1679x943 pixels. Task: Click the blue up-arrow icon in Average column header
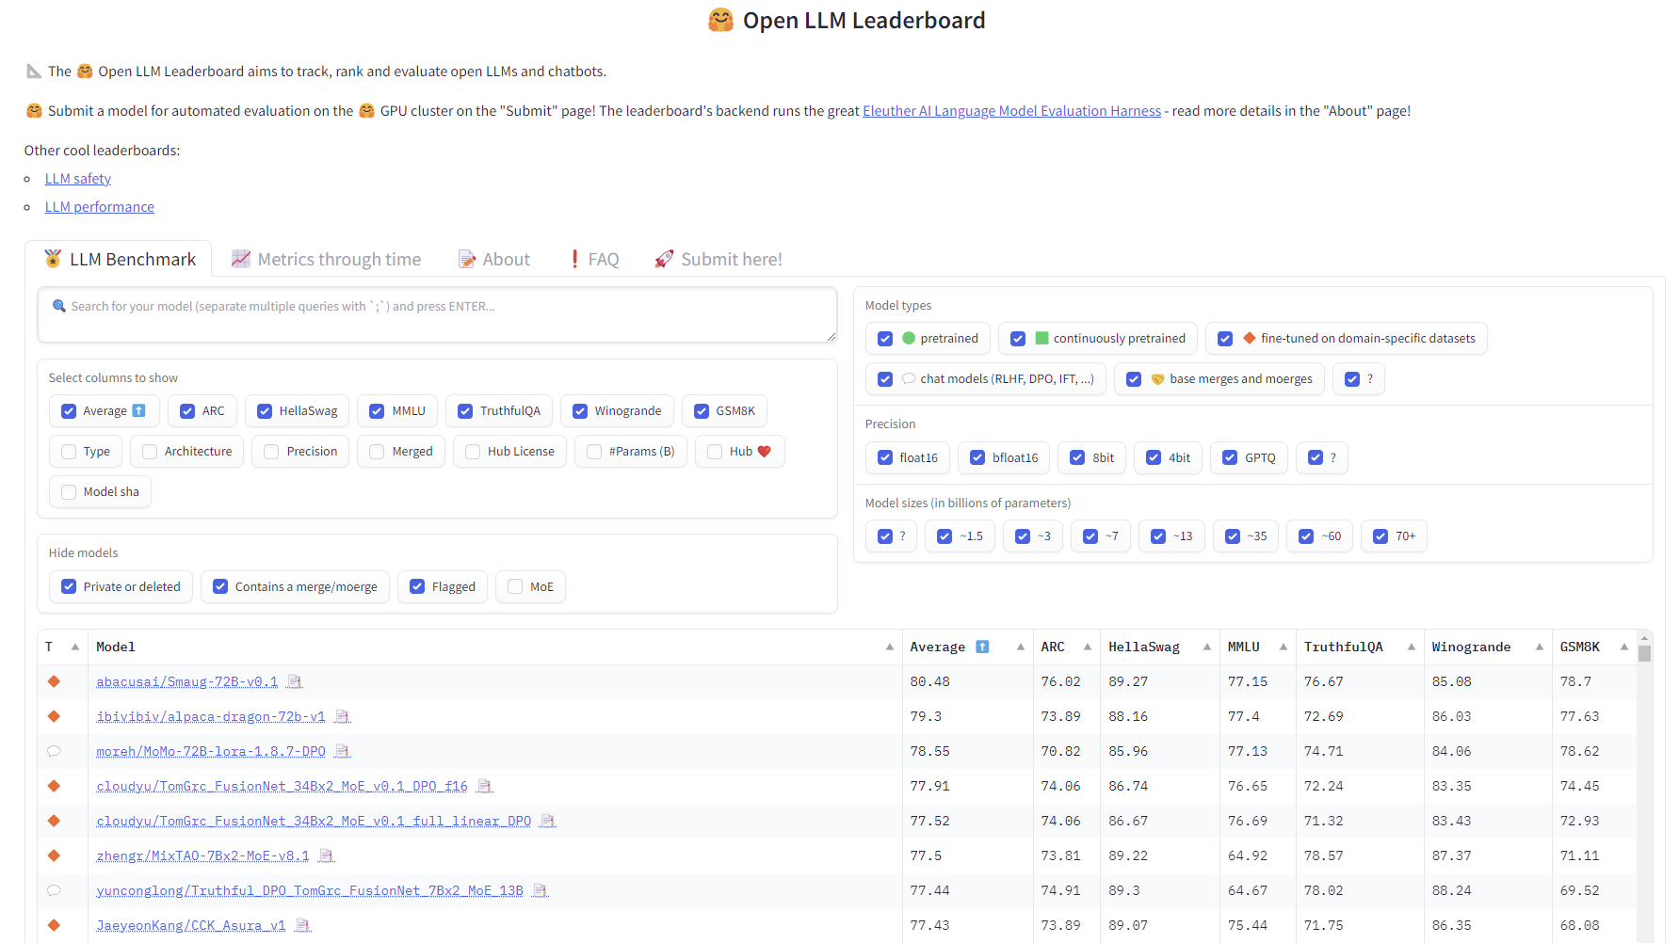pyautogui.click(x=982, y=647)
